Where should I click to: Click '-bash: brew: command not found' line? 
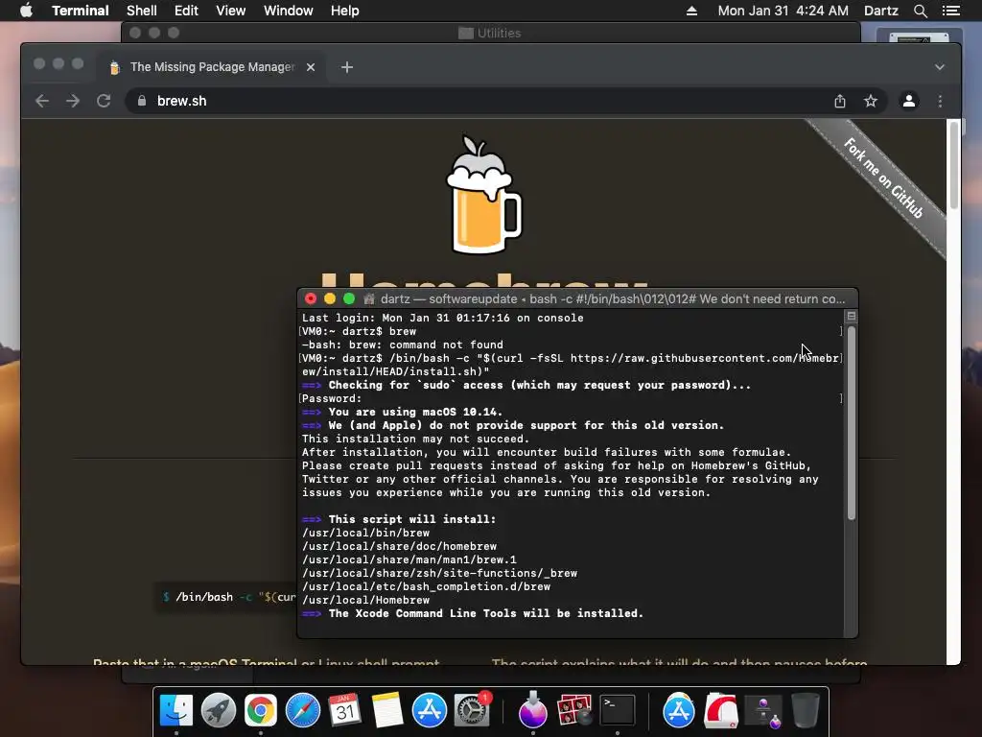point(402,345)
